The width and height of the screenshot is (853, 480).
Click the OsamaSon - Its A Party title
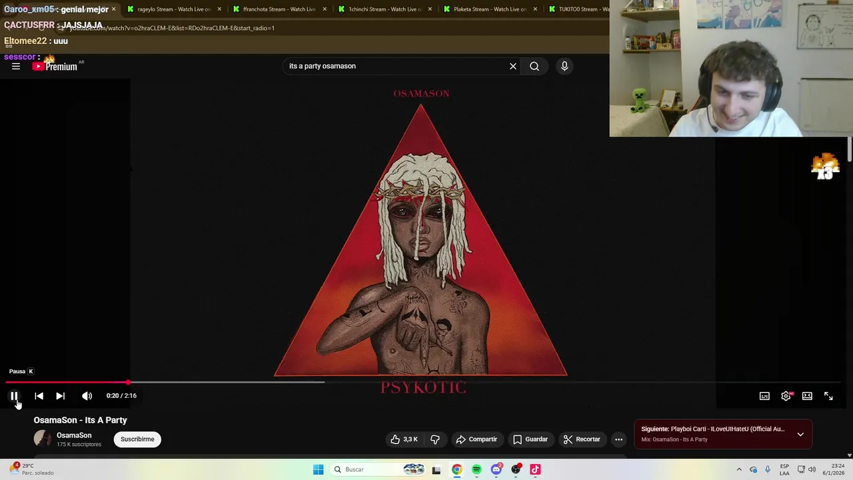[80, 420]
